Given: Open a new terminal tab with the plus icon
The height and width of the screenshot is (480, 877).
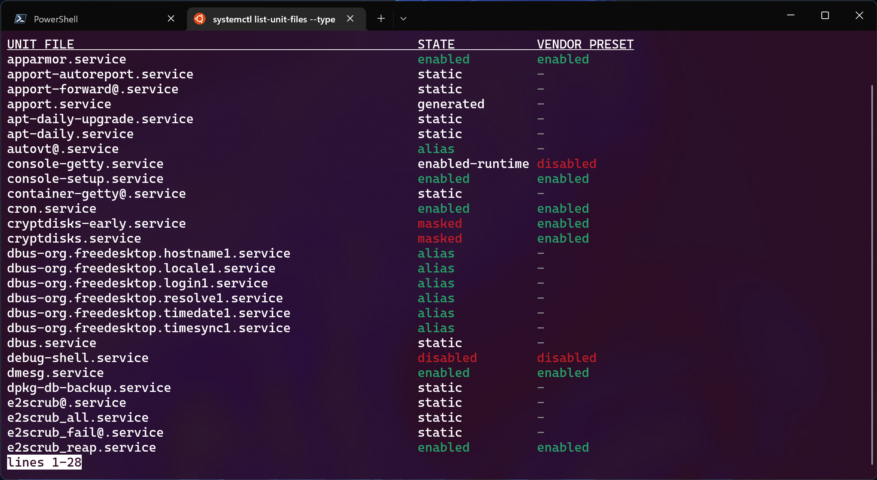Looking at the screenshot, I should click(x=380, y=18).
